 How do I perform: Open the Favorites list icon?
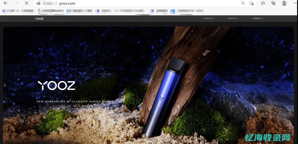tap(263, 3)
